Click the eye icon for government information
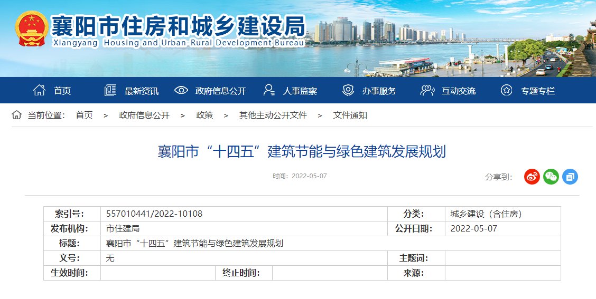Screen dimensions: 596x299 tap(181, 90)
